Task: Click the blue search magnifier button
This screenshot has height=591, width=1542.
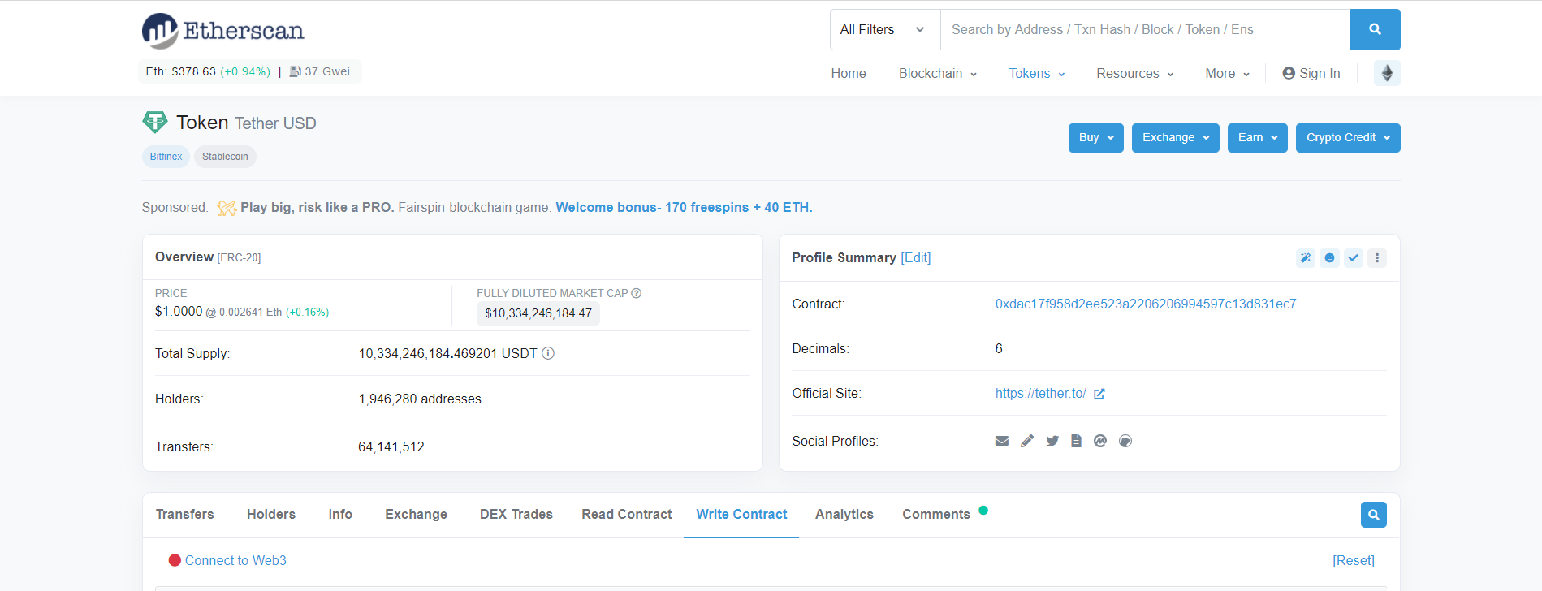Action: coord(1375,29)
